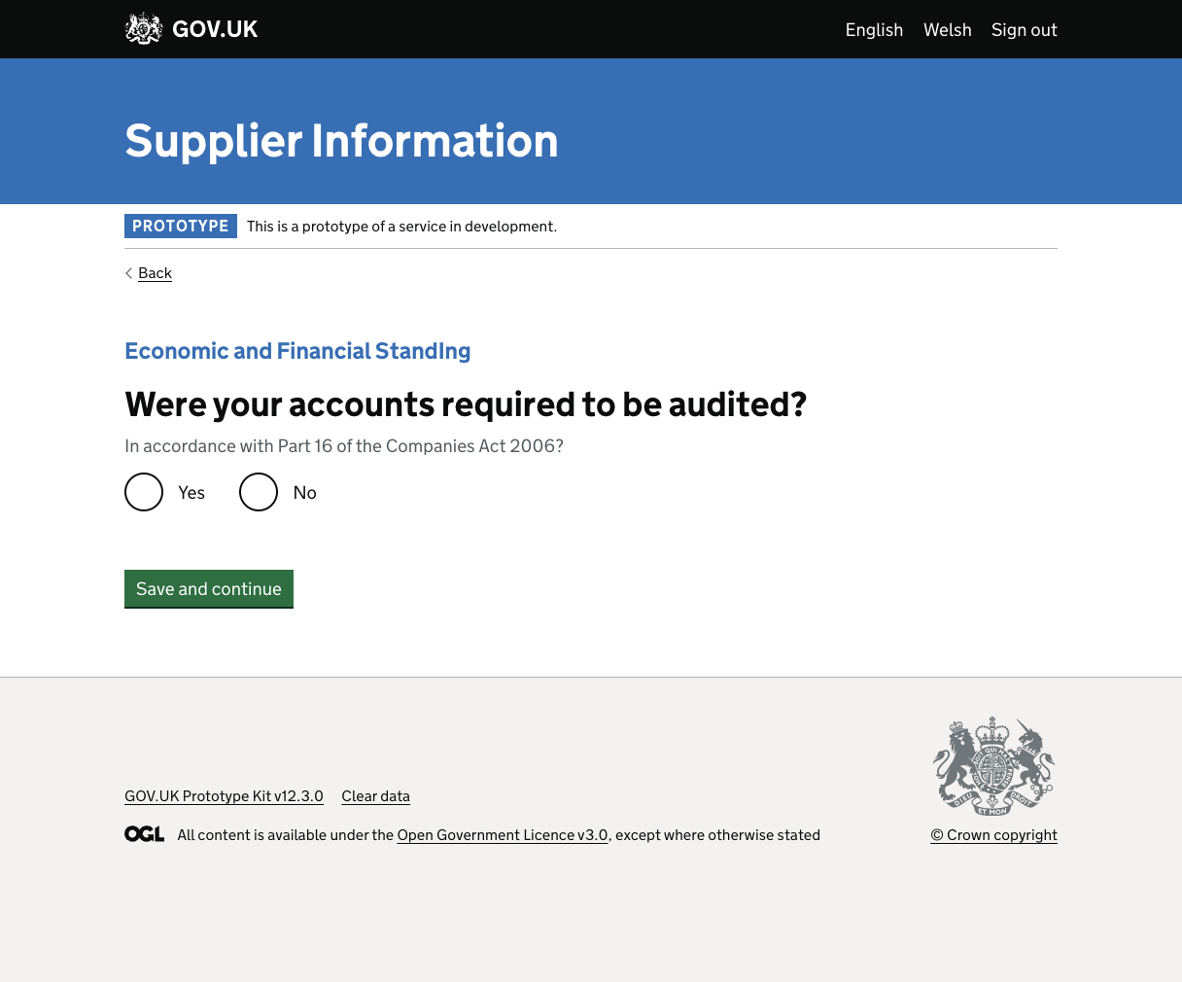Select the No radio button
The height and width of the screenshot is (982, 1182).
pyautogui.click(x=259, y=492)
